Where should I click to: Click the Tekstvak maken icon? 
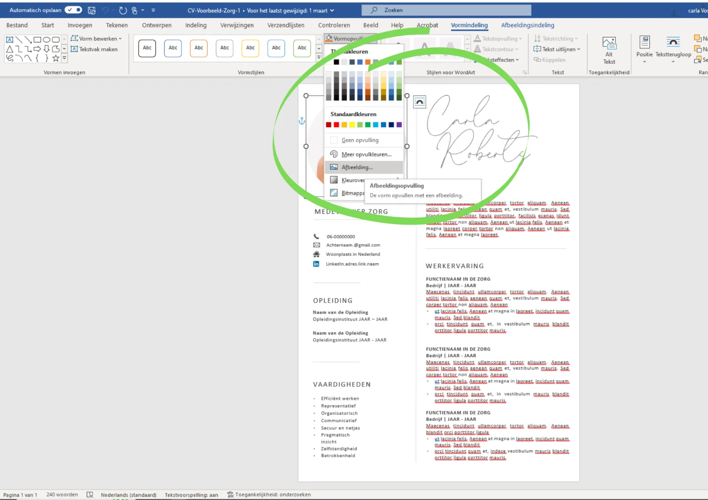(74, 49)
